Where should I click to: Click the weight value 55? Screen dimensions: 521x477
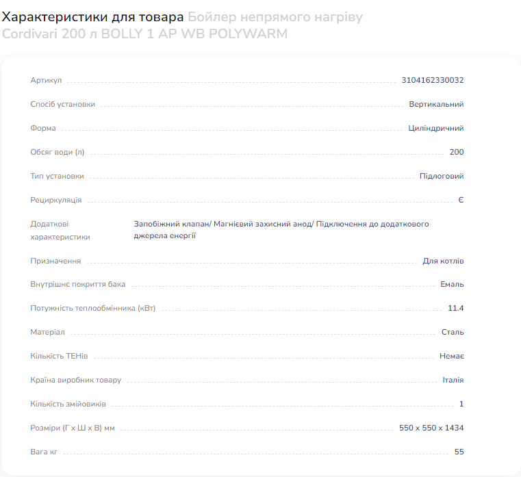click(x=459, y=452)
